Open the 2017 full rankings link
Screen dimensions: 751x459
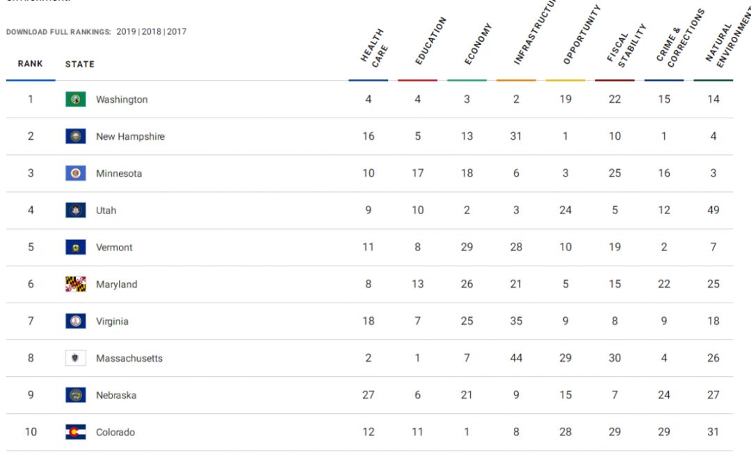point(177,31)
